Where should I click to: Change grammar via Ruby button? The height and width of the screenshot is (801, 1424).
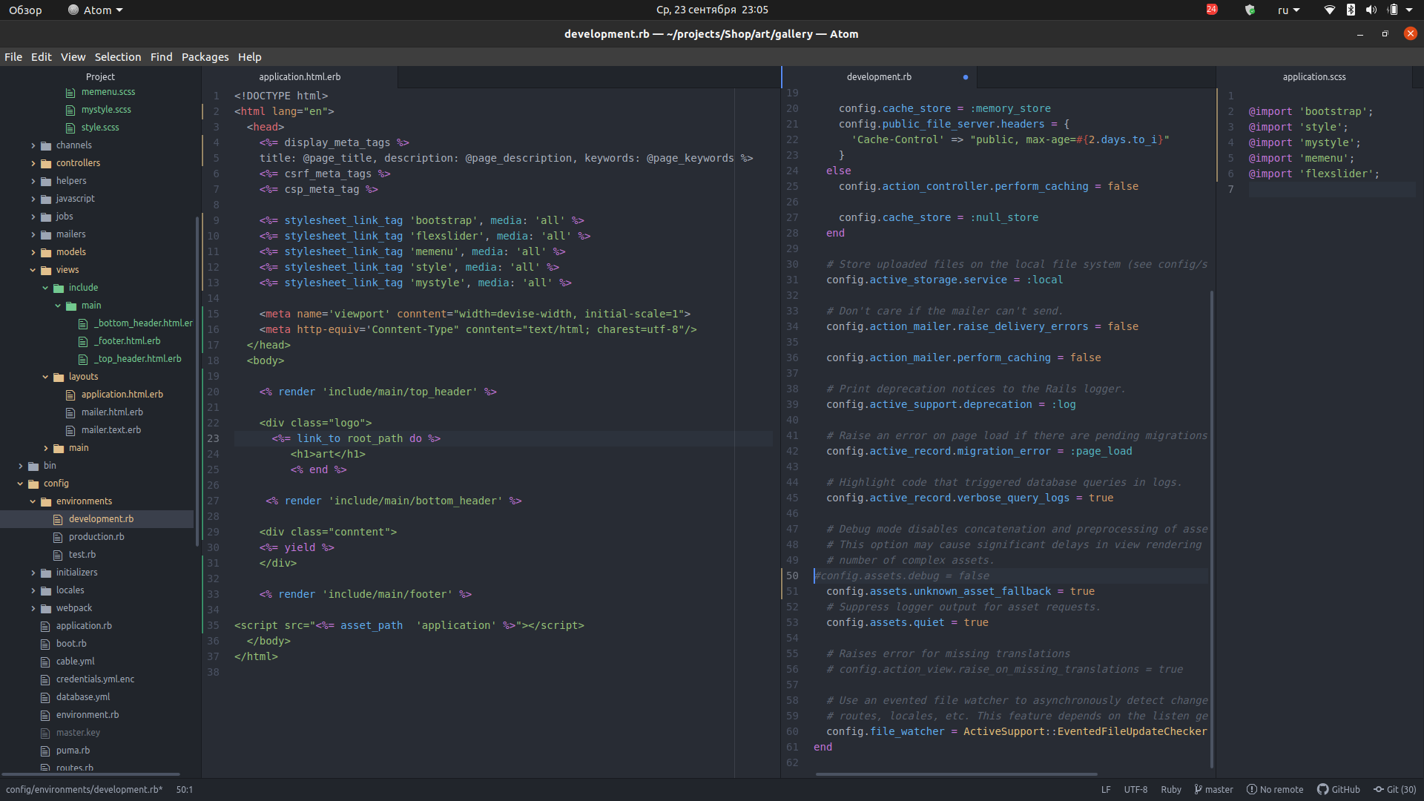[x=1171, y=790]
